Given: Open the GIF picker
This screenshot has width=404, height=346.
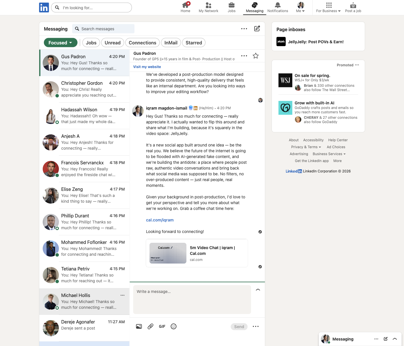Looking at the screenshot, I should point(162,326).
